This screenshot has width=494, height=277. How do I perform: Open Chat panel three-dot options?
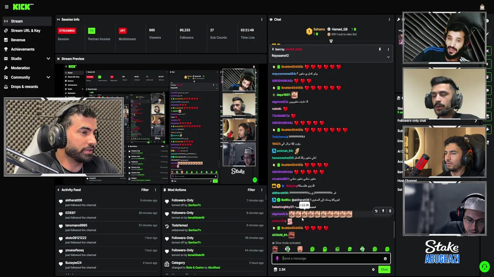tap(389, 20)
